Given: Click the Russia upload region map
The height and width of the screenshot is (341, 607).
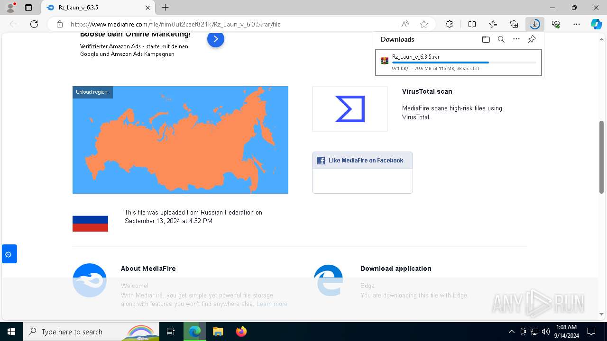Looking at the screenshot, I should [x=180, y=140].
